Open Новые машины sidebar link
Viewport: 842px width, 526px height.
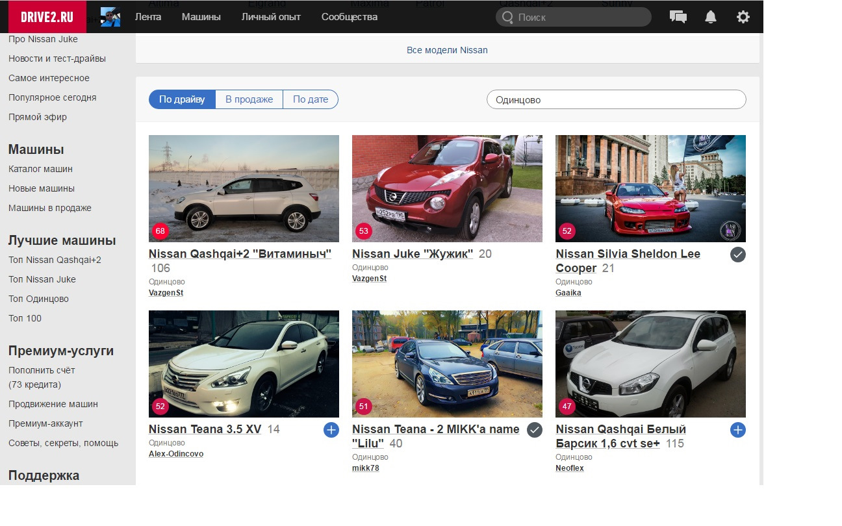pos(42,188)
